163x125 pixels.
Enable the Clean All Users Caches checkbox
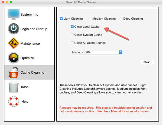point(72,43)
